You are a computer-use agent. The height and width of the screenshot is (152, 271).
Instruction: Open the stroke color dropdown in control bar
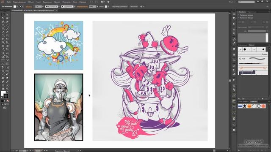23,7
